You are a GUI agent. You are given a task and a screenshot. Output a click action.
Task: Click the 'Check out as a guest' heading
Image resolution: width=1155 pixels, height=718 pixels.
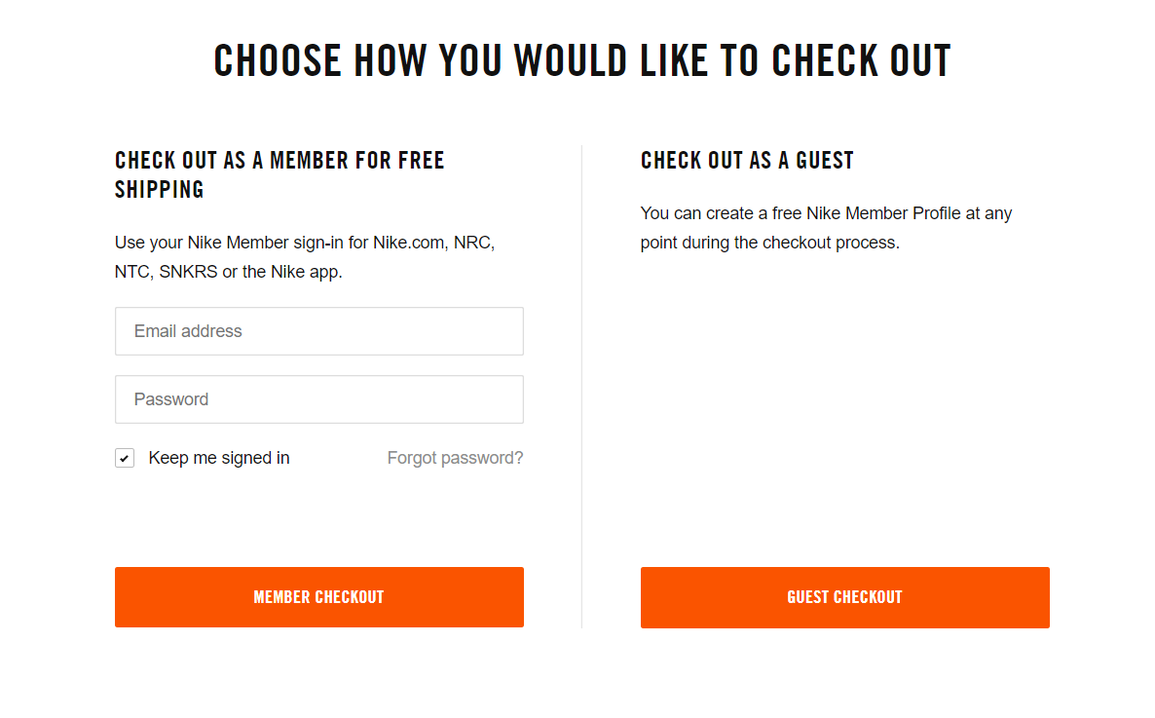tap(747, 161)
